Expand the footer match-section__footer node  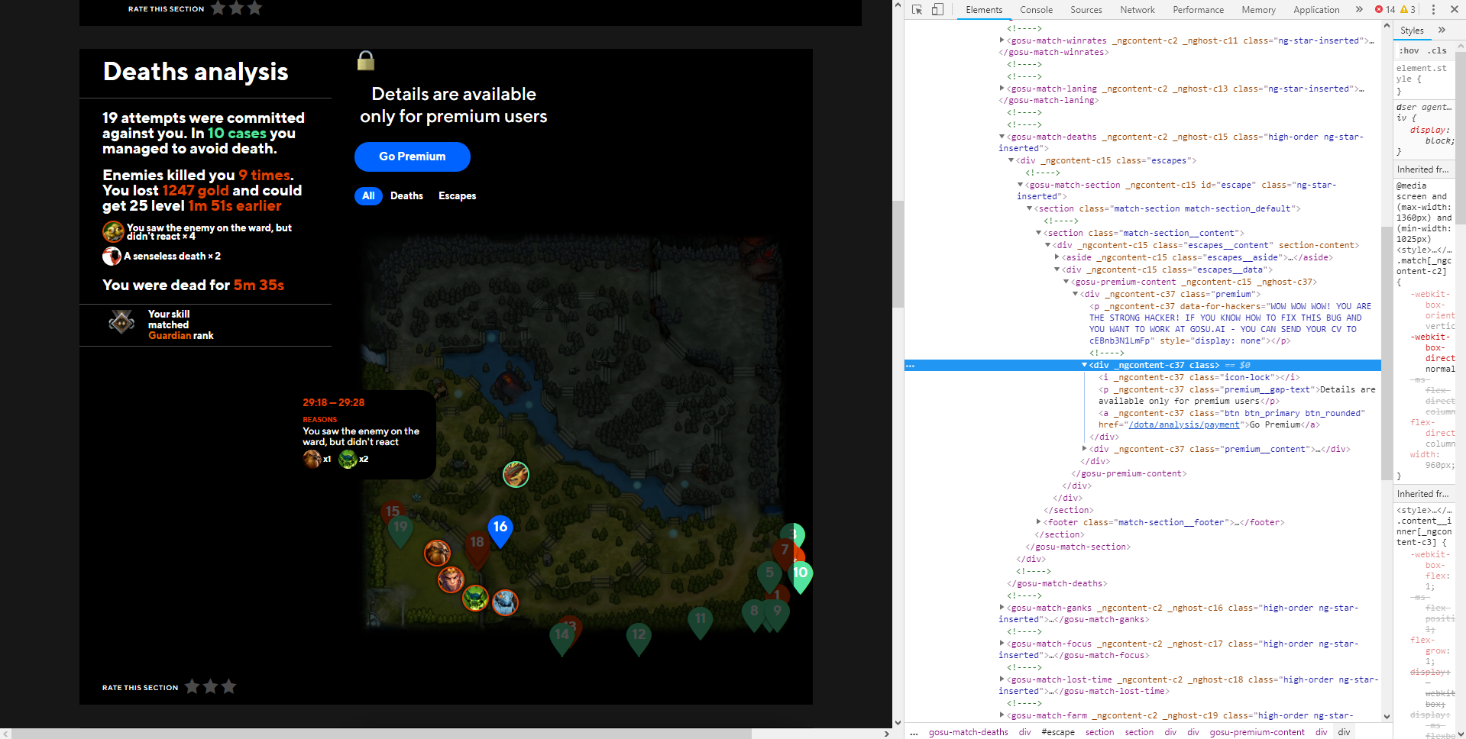pyautogui.click(x=1039, y=522)
